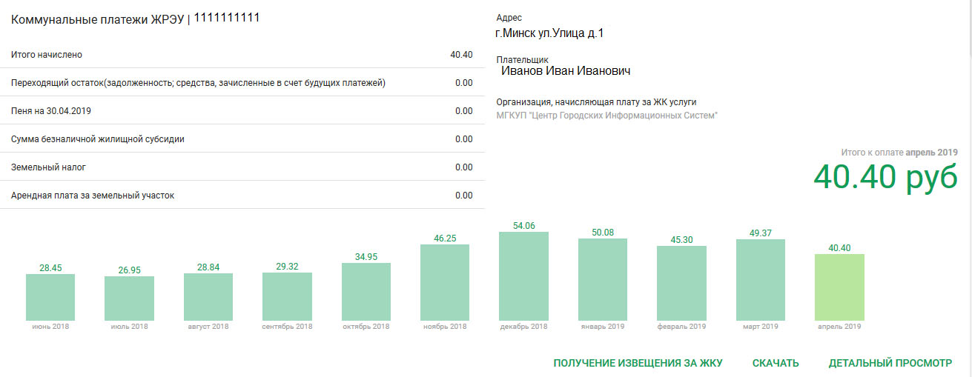Viewport: 972px width, 377px height.
Task: Open ДЕТАЛЬНЫЙ ПРОСМОТР detailed view
Action: (890, 363)
